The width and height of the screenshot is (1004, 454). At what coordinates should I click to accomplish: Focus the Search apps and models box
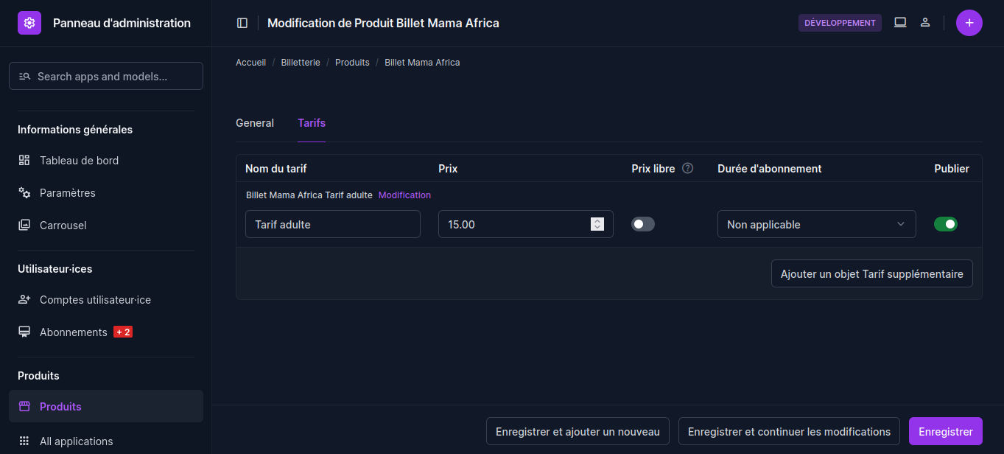pos(106,76)
